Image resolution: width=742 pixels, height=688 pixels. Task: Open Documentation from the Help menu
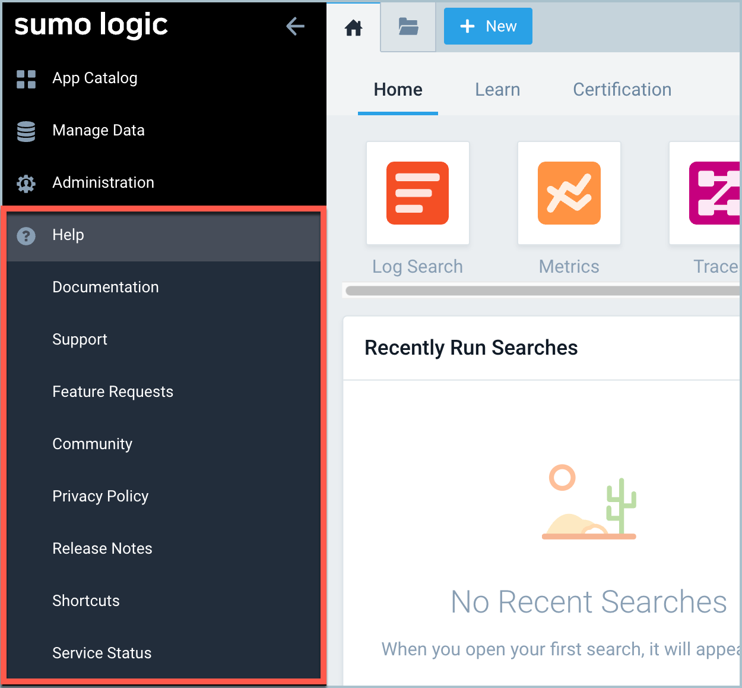[x=106, y=287]
